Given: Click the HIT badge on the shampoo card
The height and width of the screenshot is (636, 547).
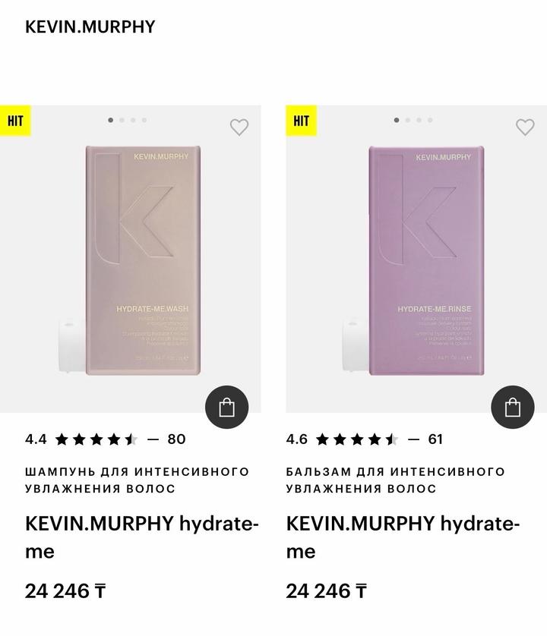Looking at the screenshot, I should pyautogui.click(x=15, y=121).
